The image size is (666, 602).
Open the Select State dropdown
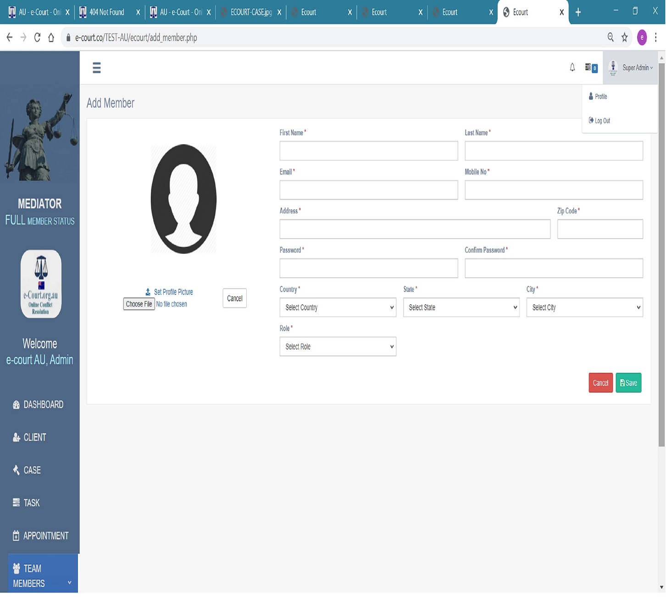pos(461,307)
